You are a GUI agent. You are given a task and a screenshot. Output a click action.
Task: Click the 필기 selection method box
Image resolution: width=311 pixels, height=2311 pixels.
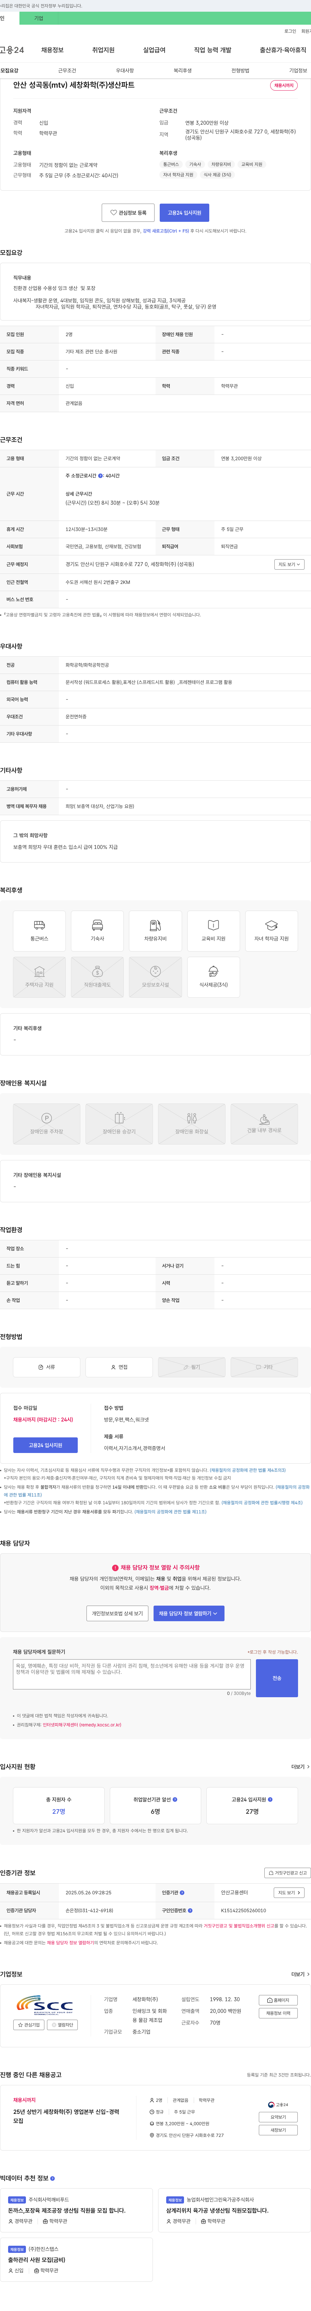coord(191,1367)
